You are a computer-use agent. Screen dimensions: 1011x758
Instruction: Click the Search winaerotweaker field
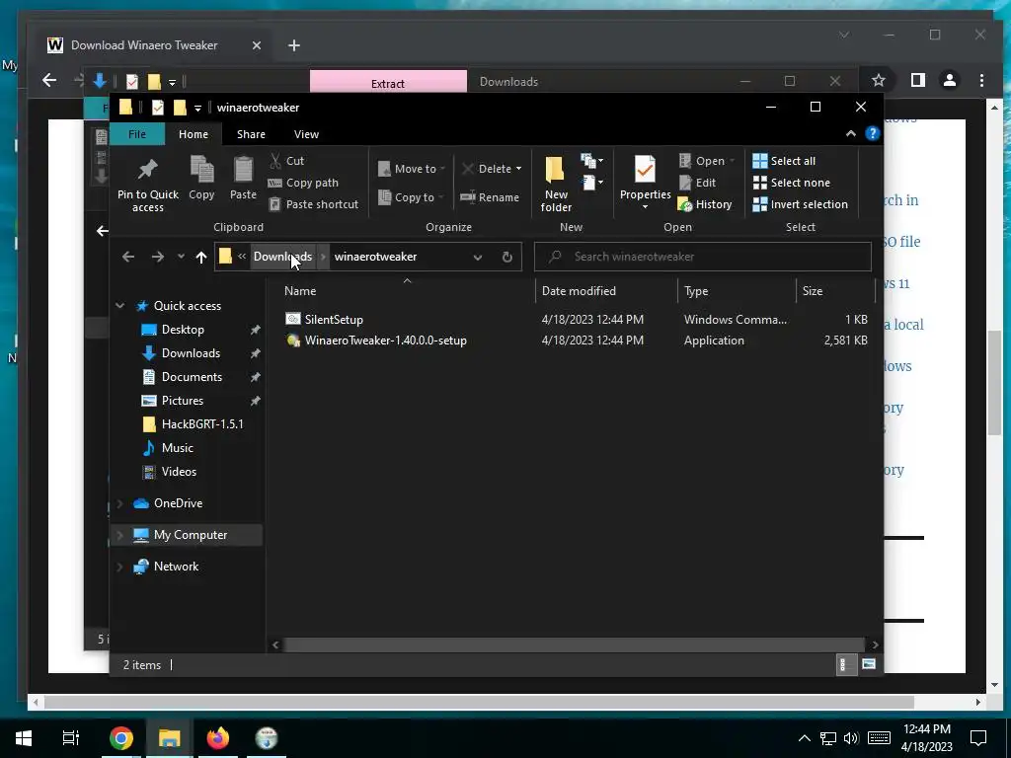[x=703, y=257]
